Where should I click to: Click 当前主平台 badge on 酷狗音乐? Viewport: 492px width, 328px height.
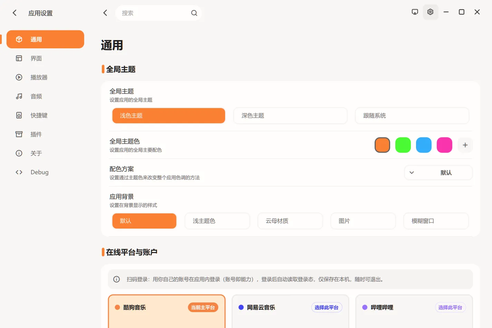click(x=203, y=307)
